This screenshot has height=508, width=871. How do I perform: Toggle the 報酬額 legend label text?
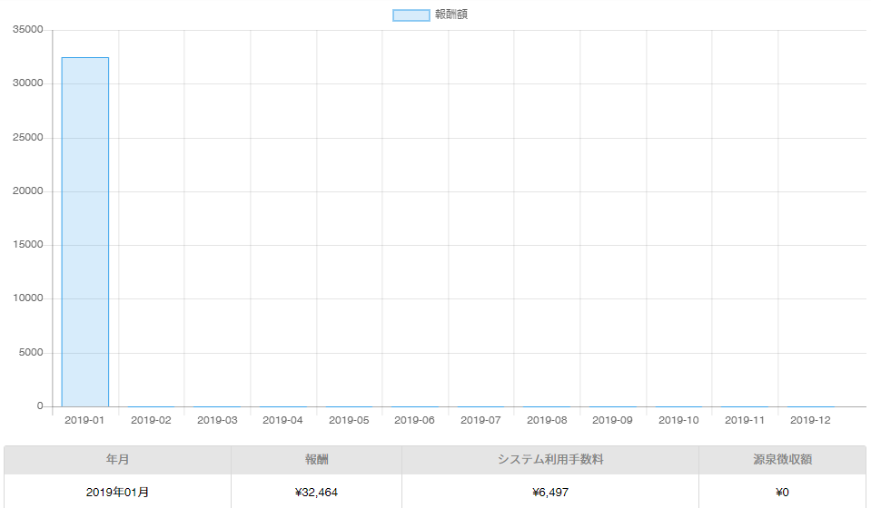[451, 15]
